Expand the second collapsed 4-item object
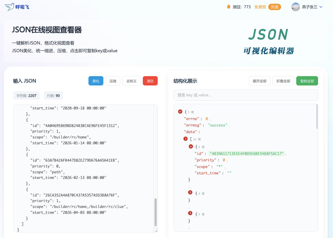Viewport: 333px width, 238px height. (x=190, y=192)
